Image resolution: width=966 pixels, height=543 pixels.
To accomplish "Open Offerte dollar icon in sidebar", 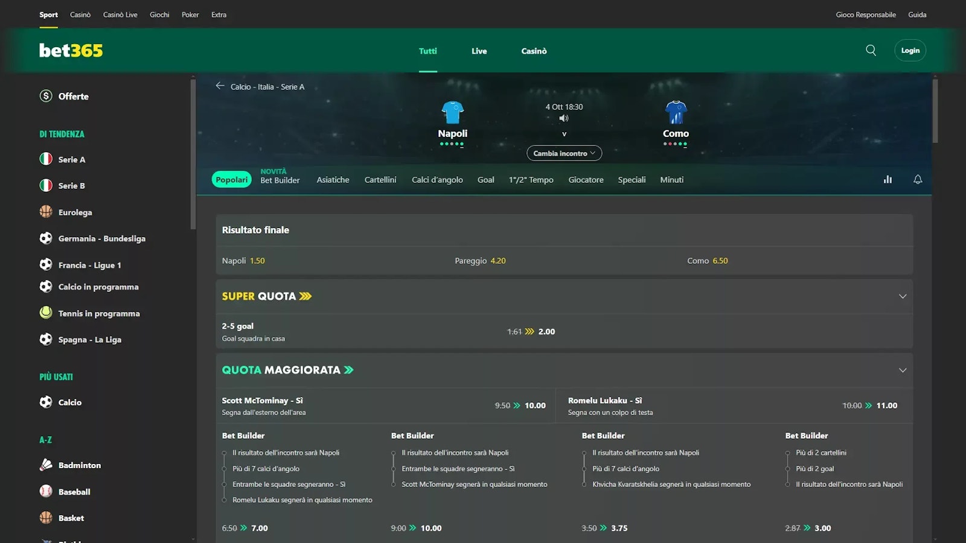I will (x=46, y=96).
